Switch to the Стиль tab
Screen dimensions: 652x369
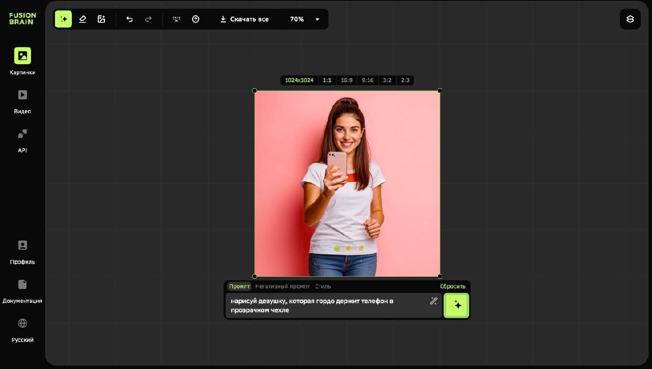coord(323,286)
